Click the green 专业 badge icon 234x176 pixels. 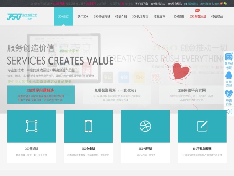point(108,77)
